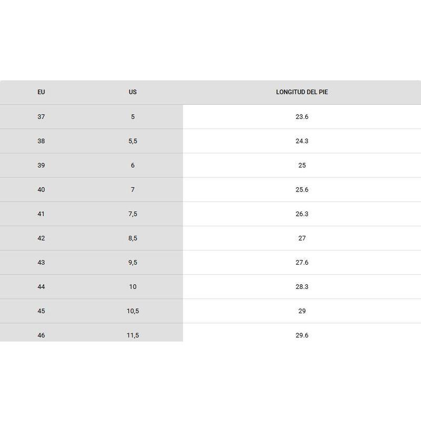Click the US column header
This screenshot has width=421, height=421.
coord(133,92)
